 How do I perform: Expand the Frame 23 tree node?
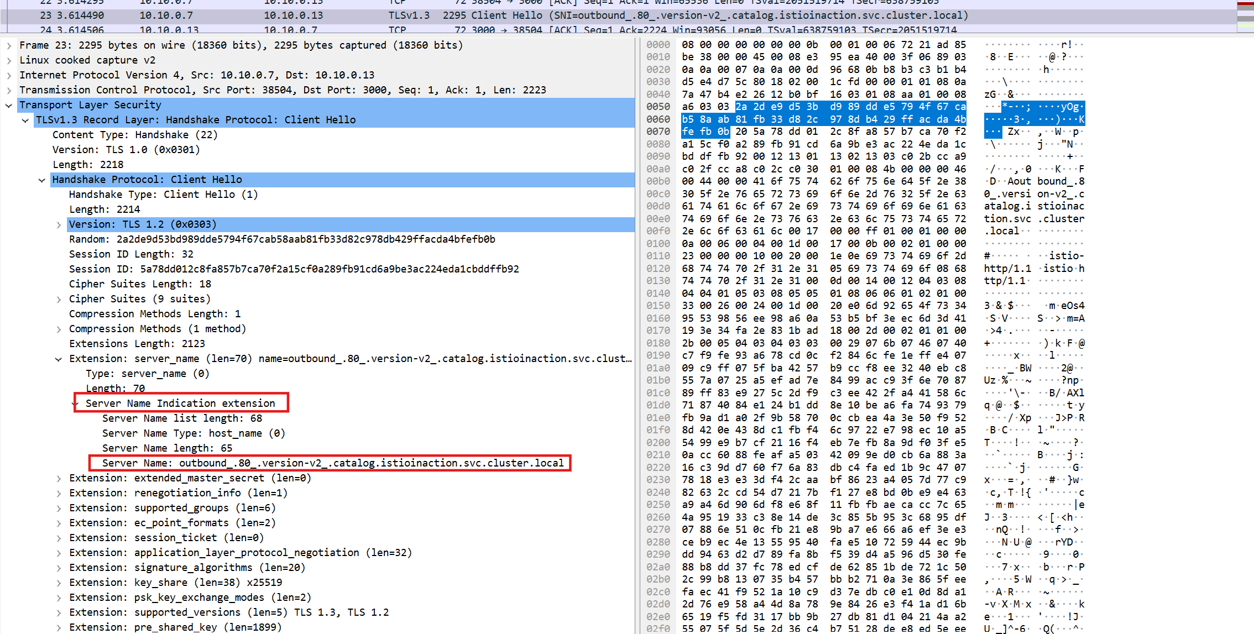click(x=9, y=45)
